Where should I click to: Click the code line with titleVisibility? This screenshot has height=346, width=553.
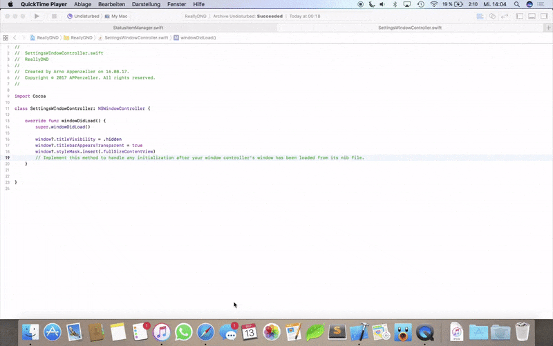pos(78,139)
